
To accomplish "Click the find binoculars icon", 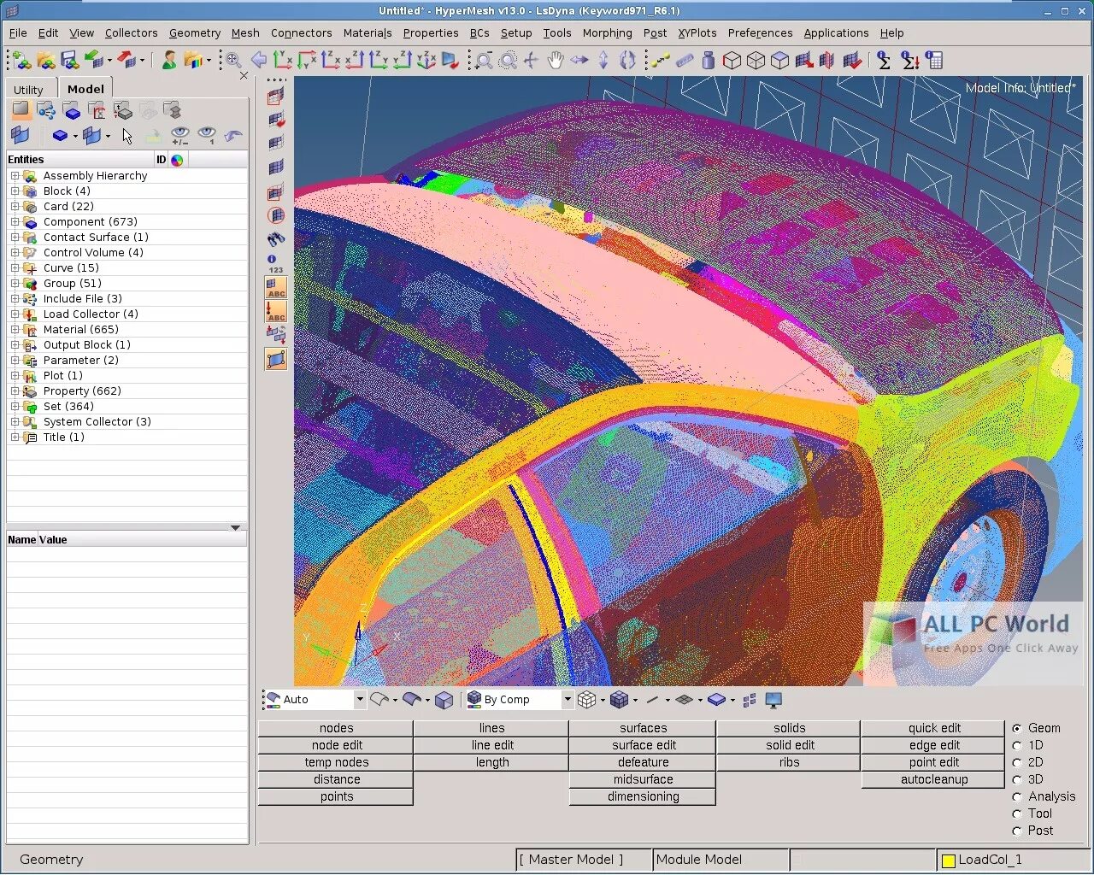I will (x=275, y=239).
